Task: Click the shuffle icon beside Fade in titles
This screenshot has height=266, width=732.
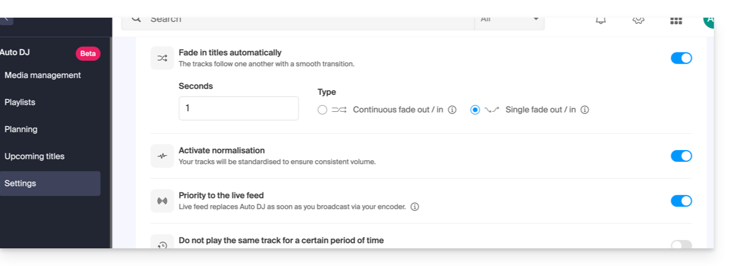Action: [x=162, y=58]
